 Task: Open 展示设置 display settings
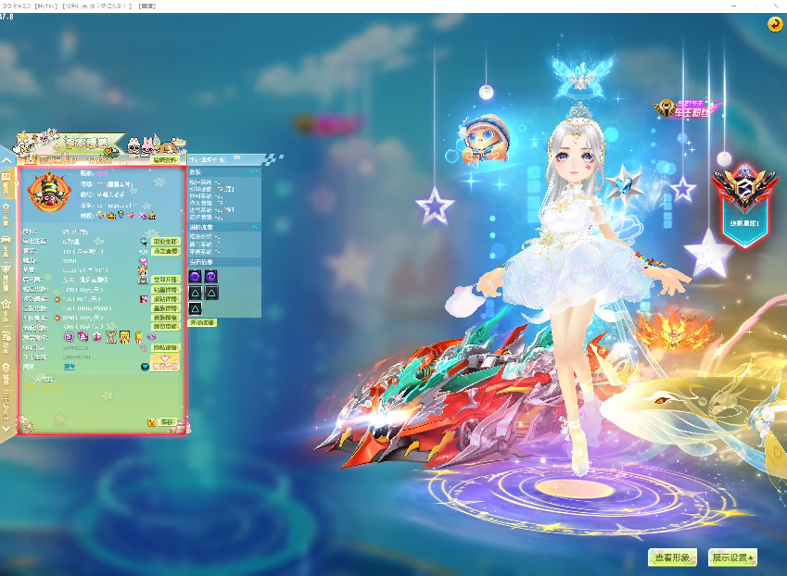pyautogui.click(x=732, y=557)
